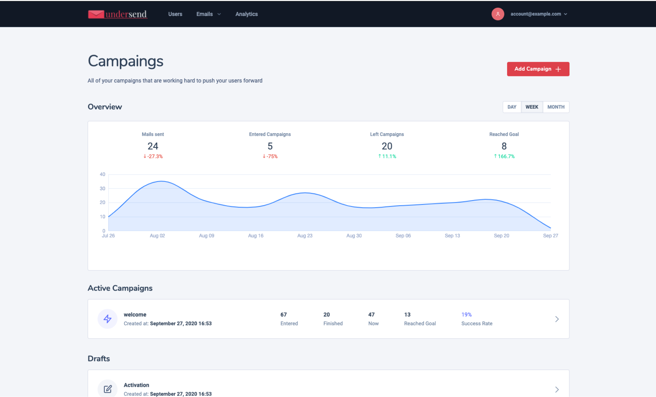Image resolution: width=656 pixels, height=397 pixels.
Task: Go to the Users page
Action: click(175, 14)
